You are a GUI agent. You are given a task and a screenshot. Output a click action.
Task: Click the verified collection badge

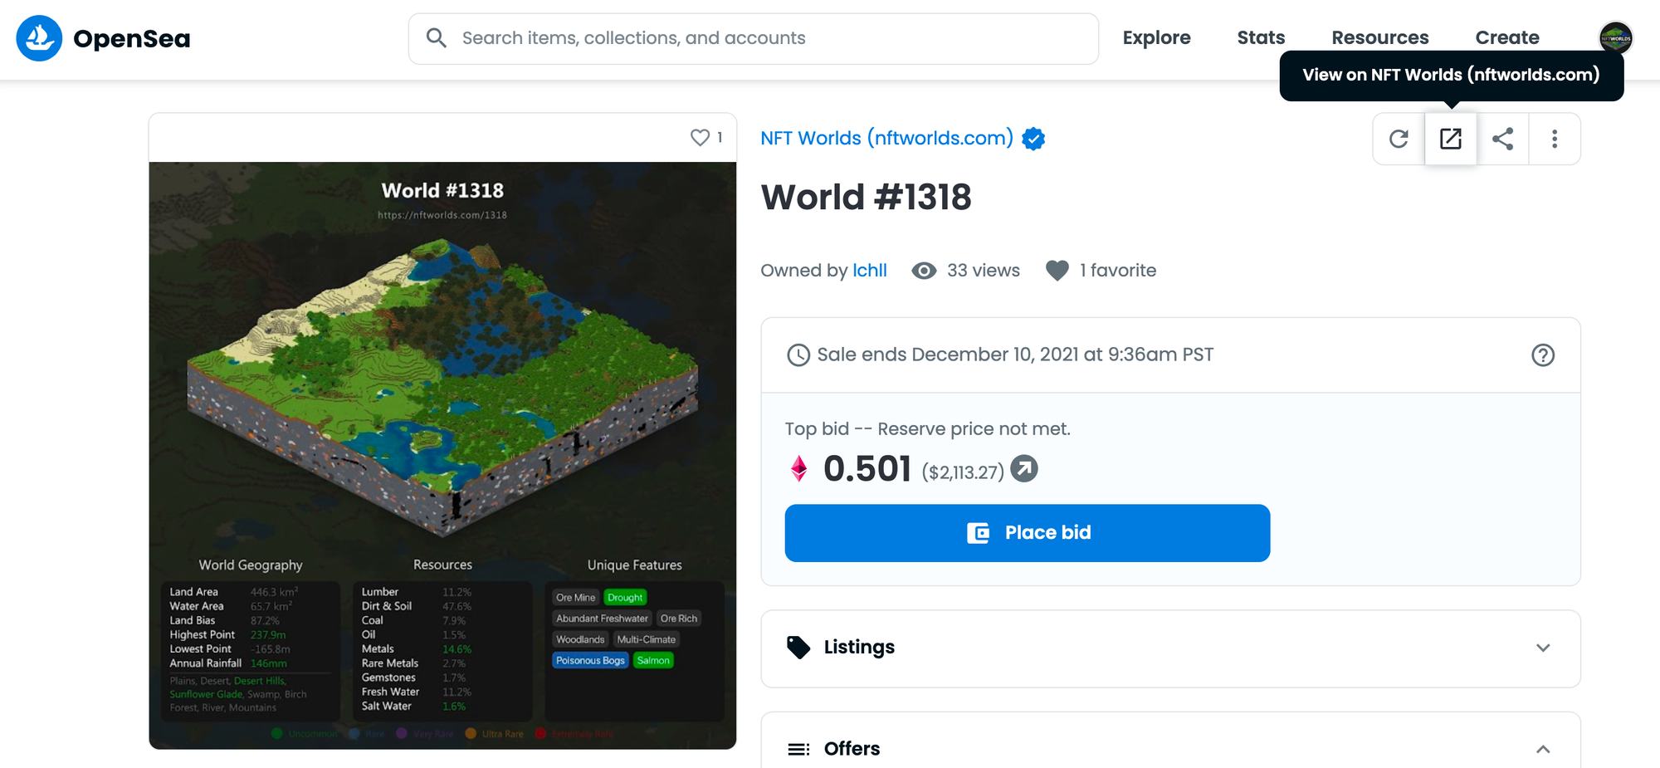point(1033,139)
